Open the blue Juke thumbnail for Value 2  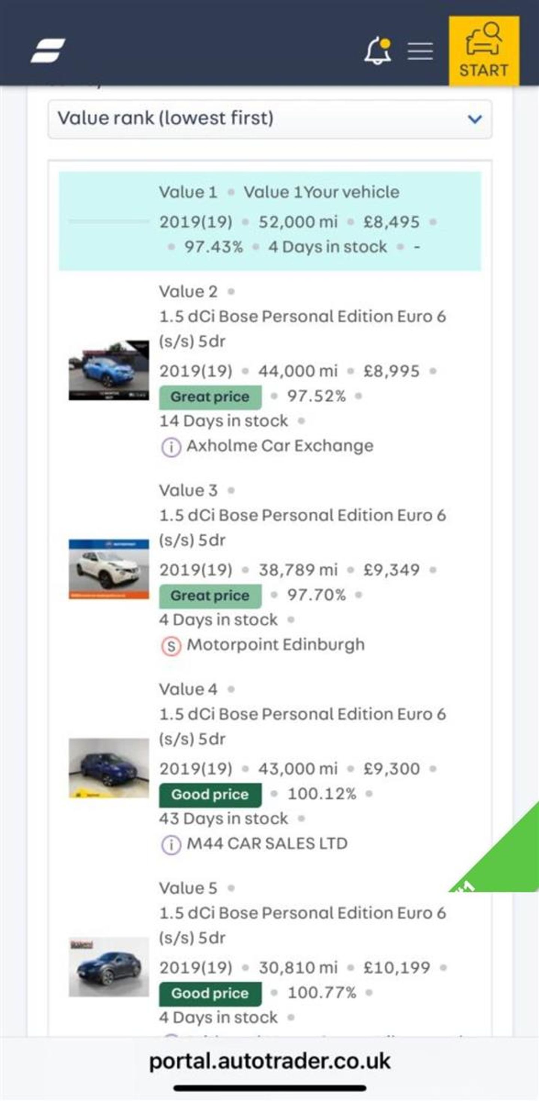click(109, 370)
